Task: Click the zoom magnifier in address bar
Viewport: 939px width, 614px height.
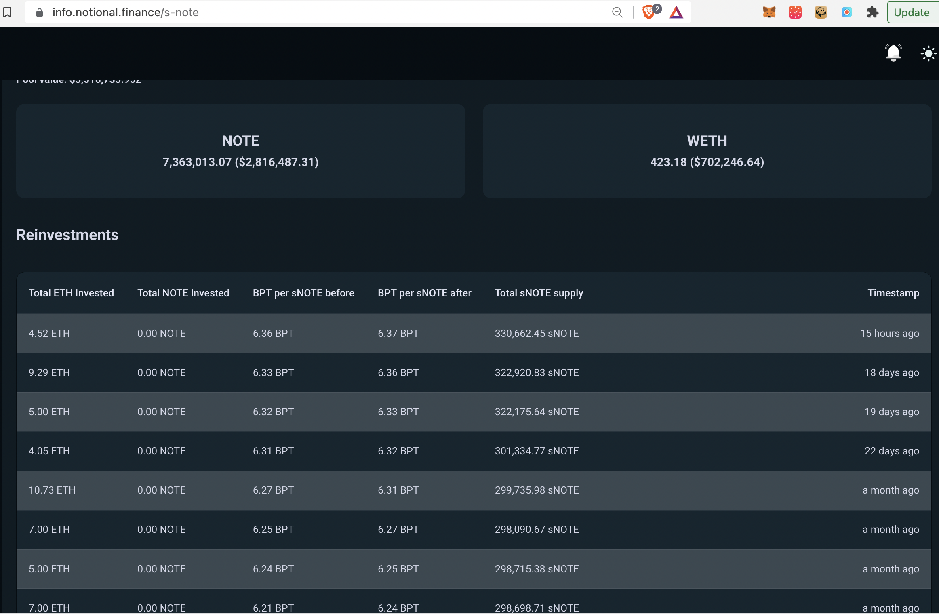Action: (x=617, y=12)
